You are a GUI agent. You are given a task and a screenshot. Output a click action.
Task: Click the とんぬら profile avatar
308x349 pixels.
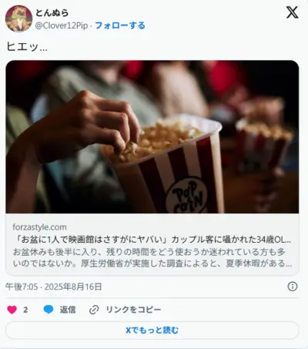[x=18, y=18]
